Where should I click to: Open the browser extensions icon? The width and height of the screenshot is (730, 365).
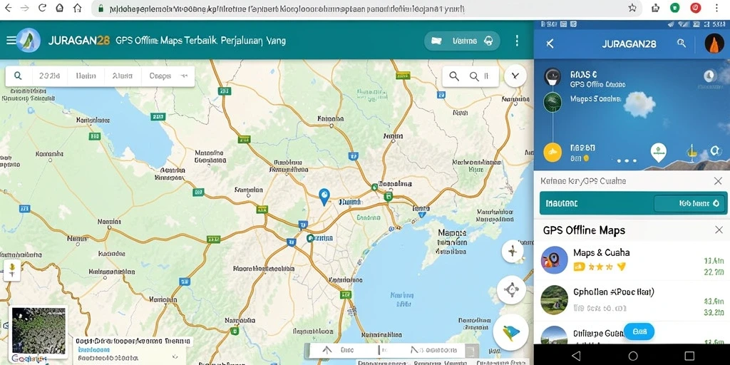point(656,8)
